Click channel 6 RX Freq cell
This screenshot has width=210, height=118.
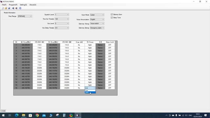[x=26, y=59]
